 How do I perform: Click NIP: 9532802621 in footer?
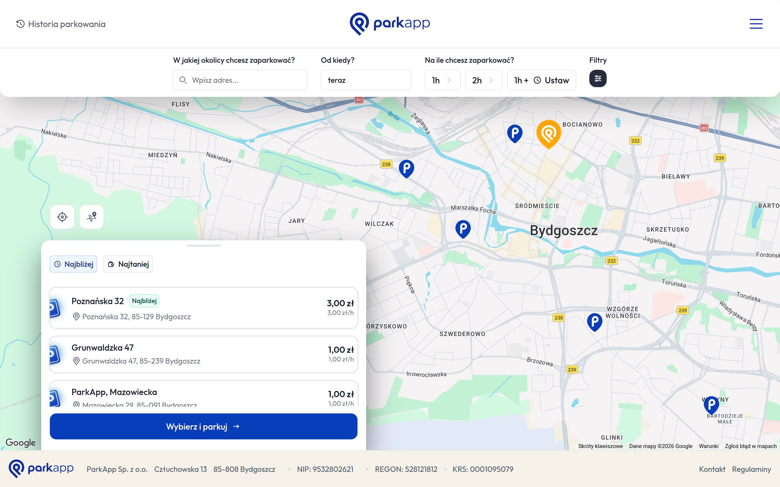point(325,469)
